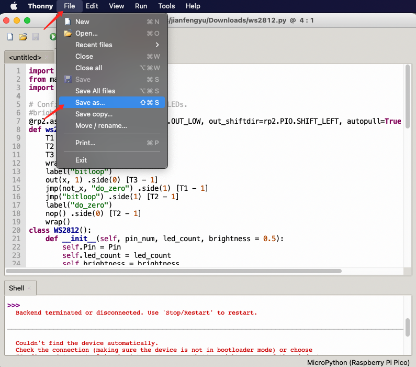The height and width of the screenshot is (367, 416).
Task: Click the Open folder toolbar icon
Action: (x=23, y=37)
